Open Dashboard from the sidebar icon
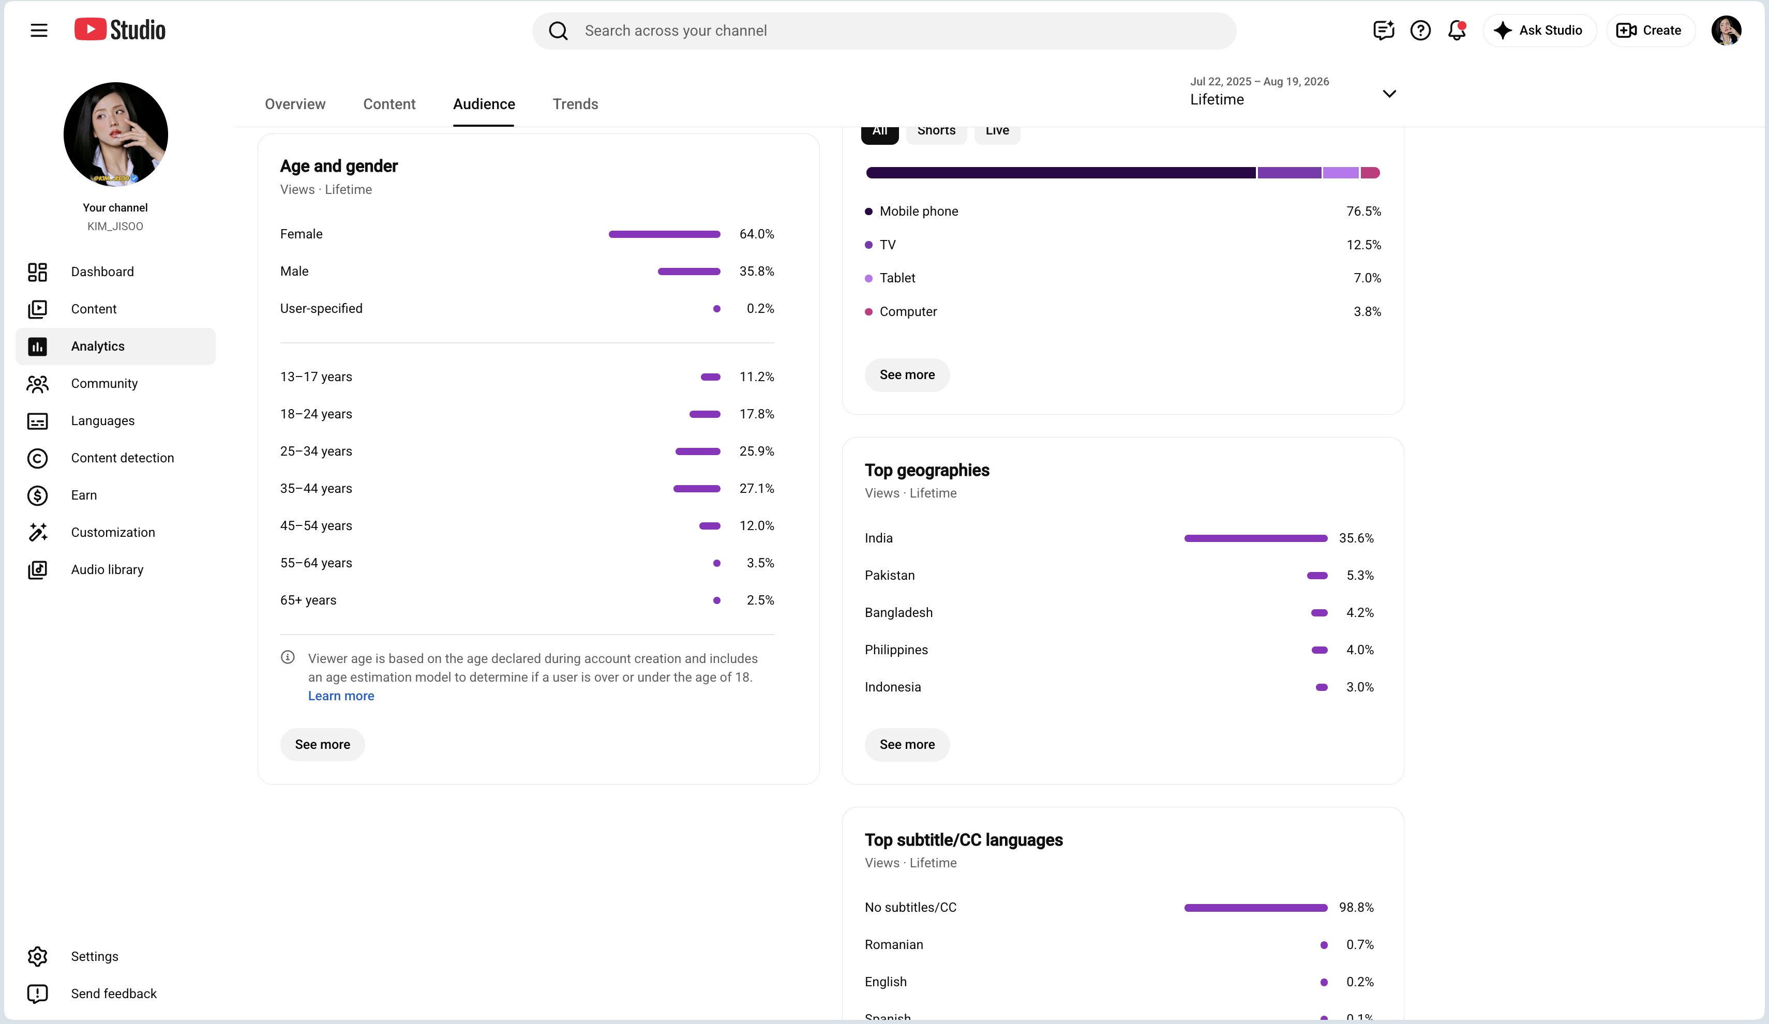This screenshot has height=1024, width=1769. point(37,272)
